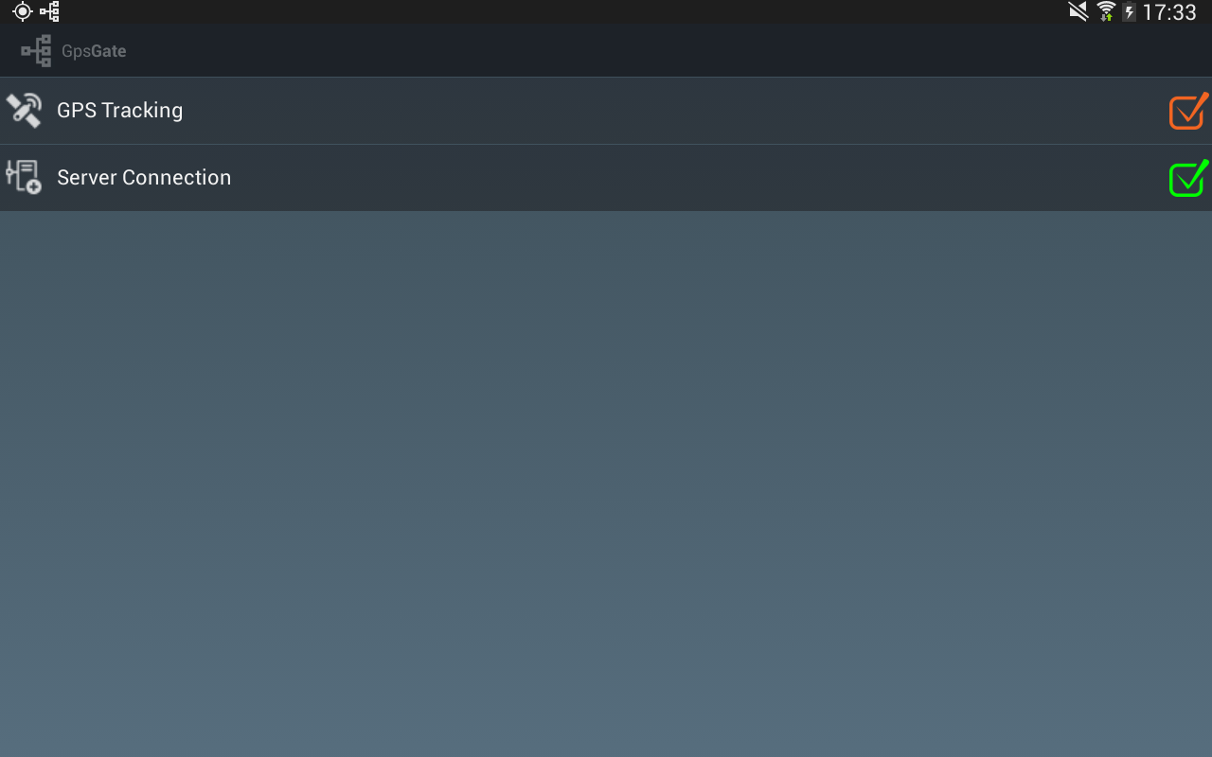Tap blank space in the GPS Tracking row
1212x757 pixels.
663,111
